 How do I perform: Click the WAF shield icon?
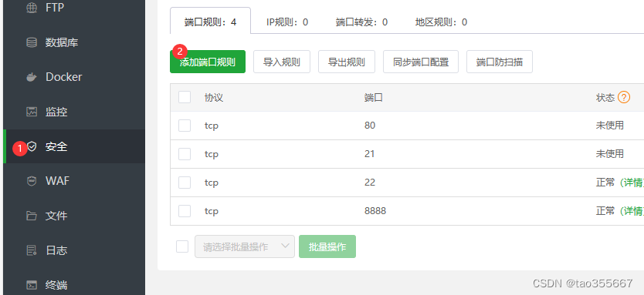click(x=32, y=181)
